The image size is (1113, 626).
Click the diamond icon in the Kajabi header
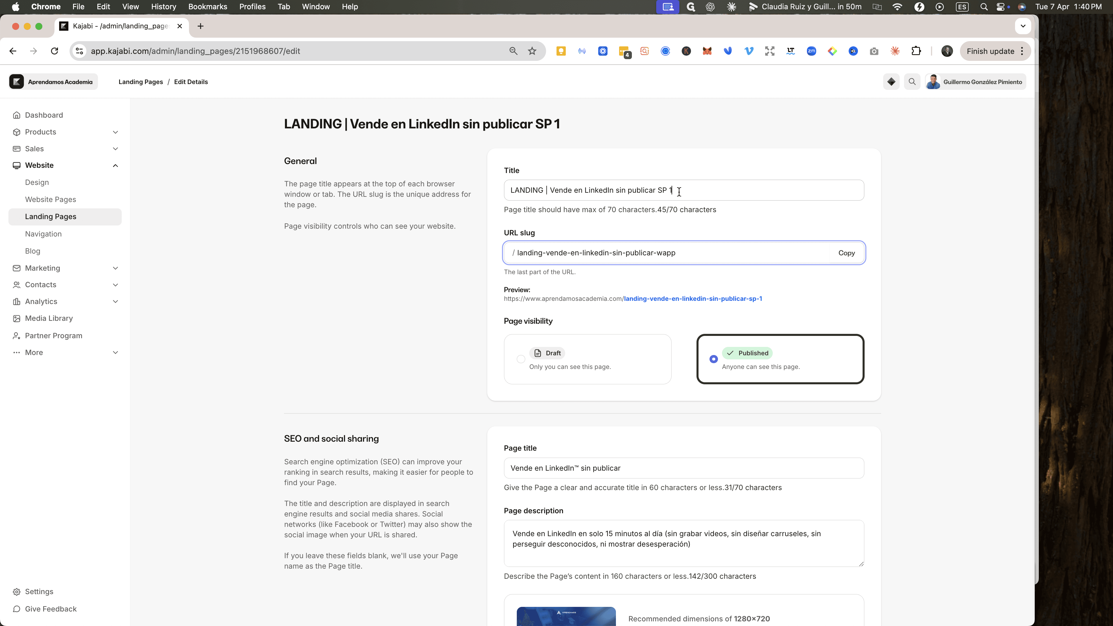click(891, 82)
